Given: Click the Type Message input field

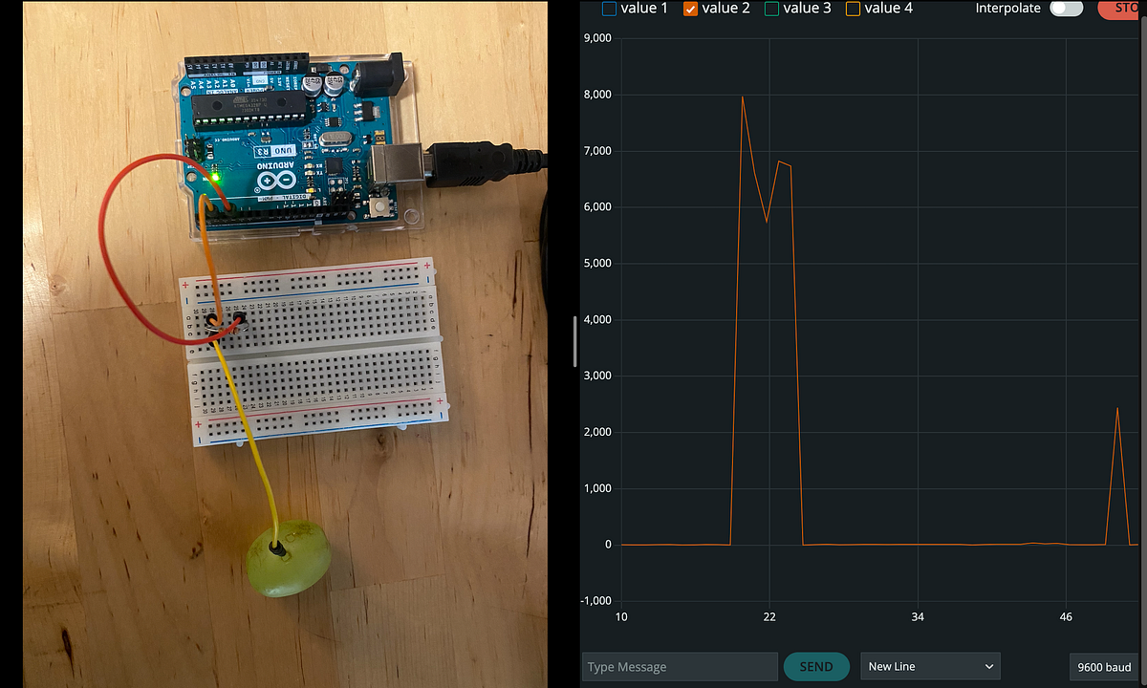Looking at the screenshot, I should tap(679, 666).
